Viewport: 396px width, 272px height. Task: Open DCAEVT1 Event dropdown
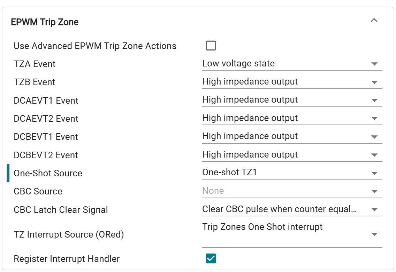(x=292, y=100)
